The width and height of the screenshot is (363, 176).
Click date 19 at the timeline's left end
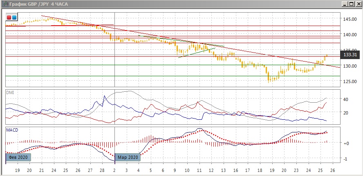click(18, 170)
